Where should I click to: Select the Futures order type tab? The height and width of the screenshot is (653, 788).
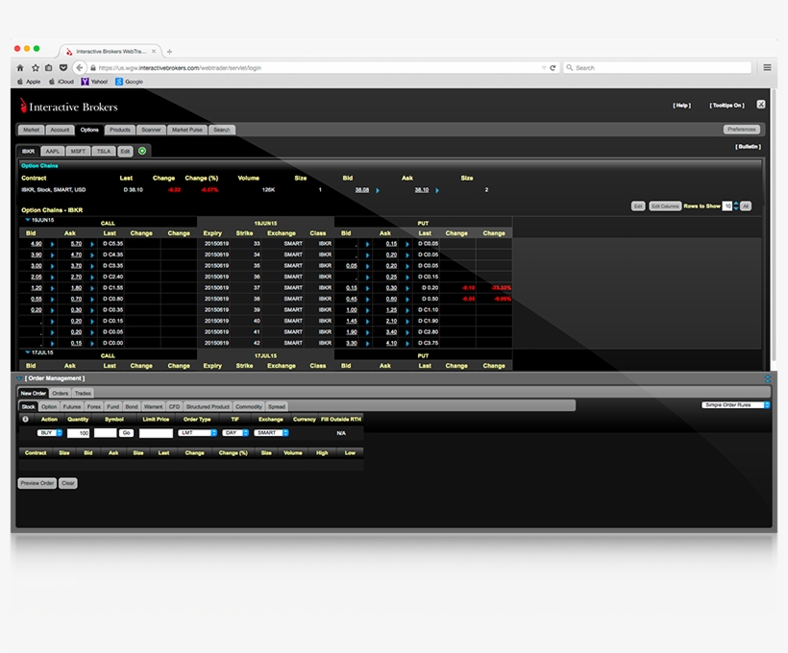[72, 407]
